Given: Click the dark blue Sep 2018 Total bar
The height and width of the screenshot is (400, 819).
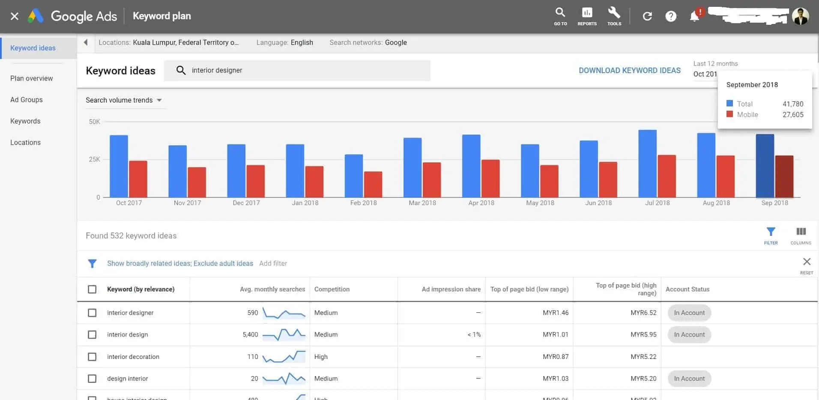Looking at the screenshot, I should (765, 166).
